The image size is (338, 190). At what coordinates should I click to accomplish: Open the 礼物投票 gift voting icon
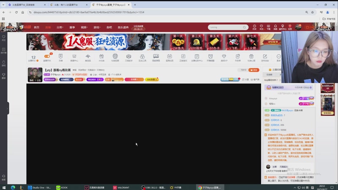coord(115,56)
